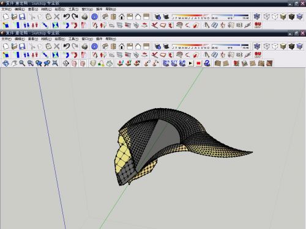Switch to Front view house icon, front window
This screenshot has height=229, width=306.
[x=122, y=46]
